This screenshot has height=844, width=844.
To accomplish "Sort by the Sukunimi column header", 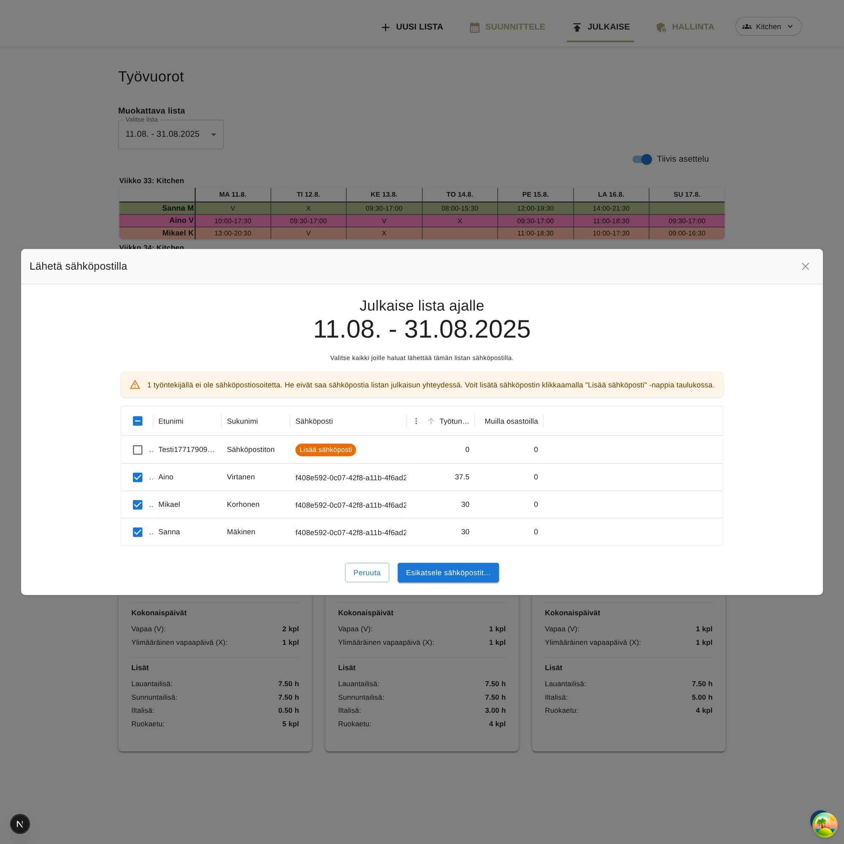I will coord(243,421).
